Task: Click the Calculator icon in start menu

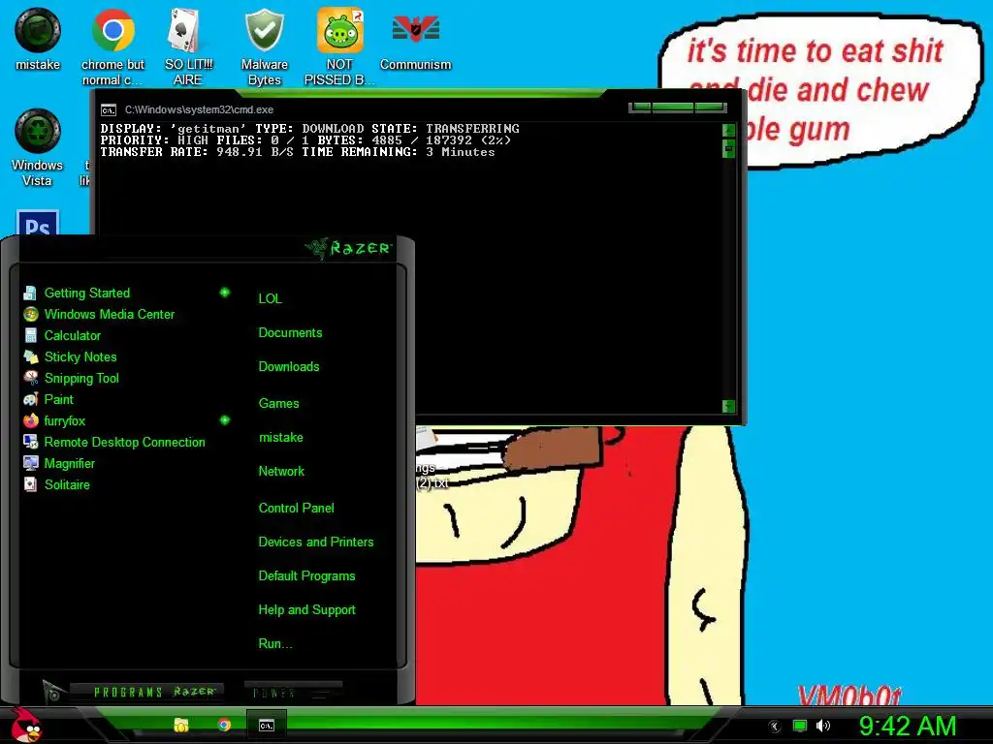Action: (x=30, y=335)
